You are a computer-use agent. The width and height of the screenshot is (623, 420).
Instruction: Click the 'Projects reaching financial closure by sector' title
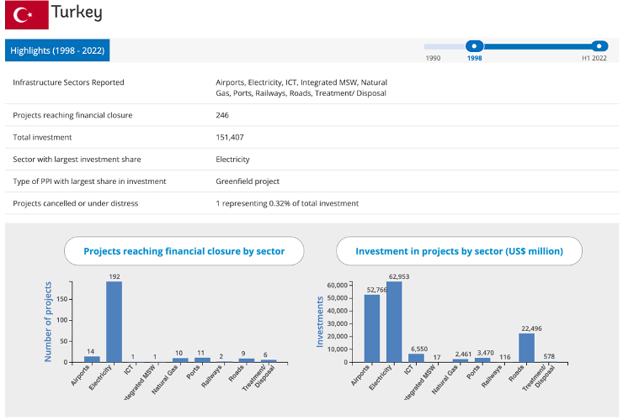click(184, 251)
